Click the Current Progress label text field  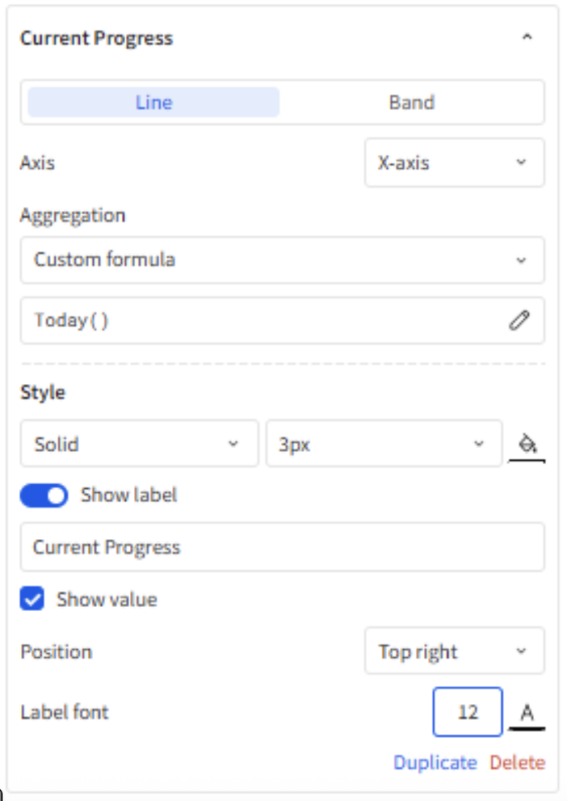pyautogui.click(x=282, y=547)
